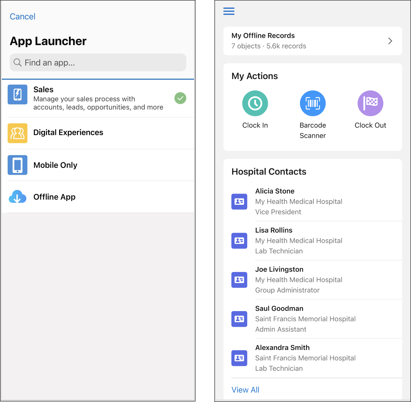Open the hamburger navigation menu
This screenshot has height=402, width=411.
(x=229, y=11)
